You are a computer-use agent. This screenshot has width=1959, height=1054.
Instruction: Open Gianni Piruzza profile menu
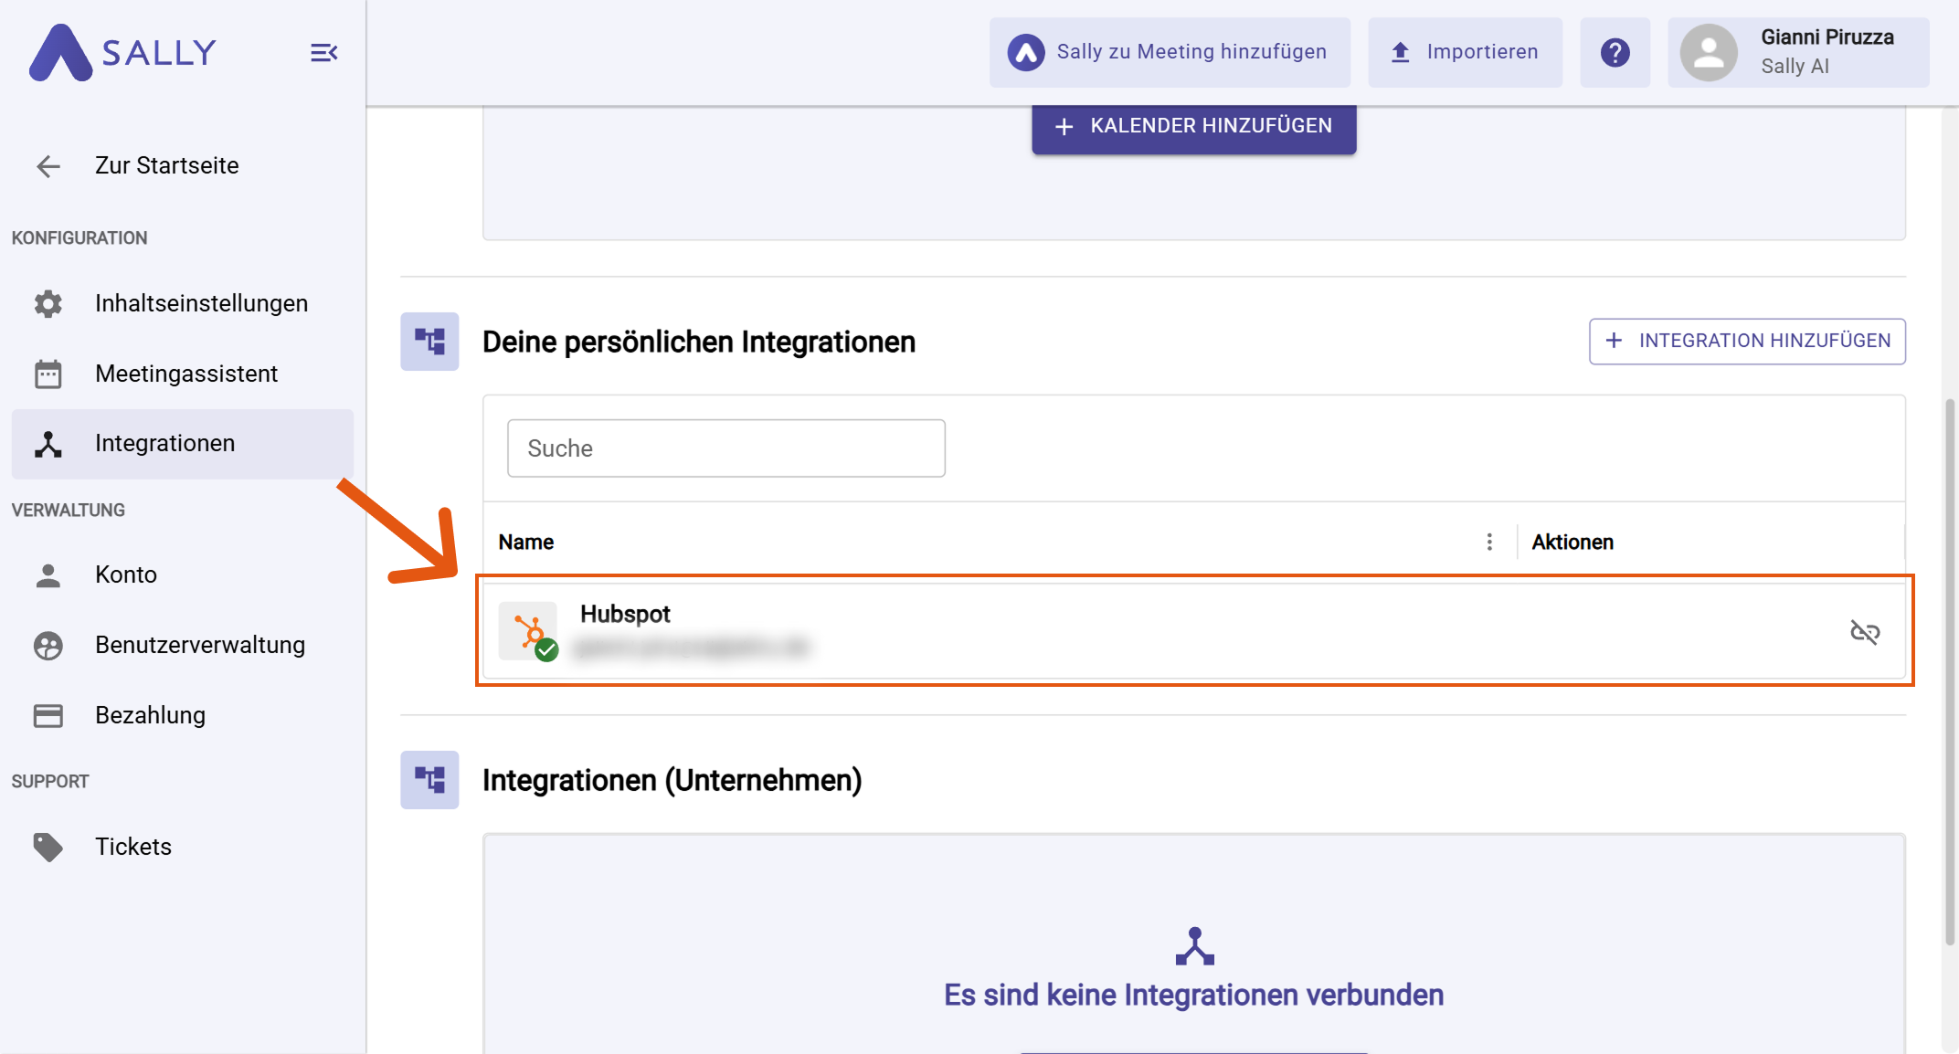pyautogui.click(x=1798, y=52)
